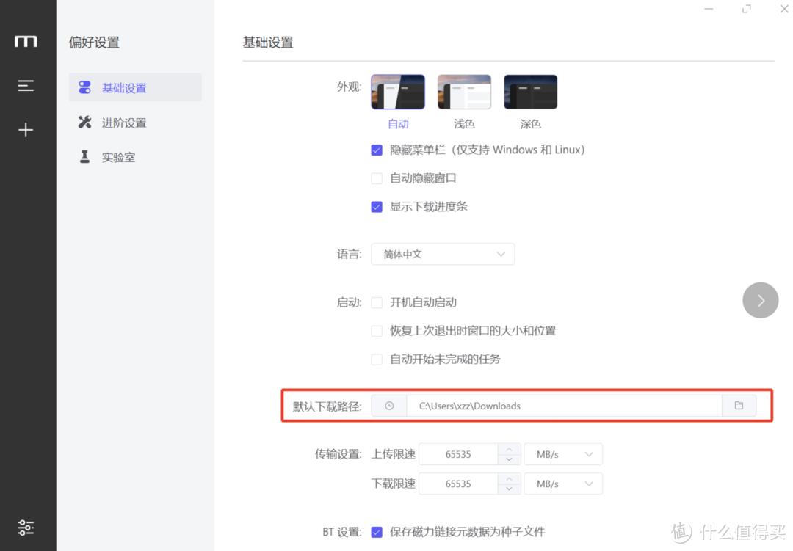Click the 实验室 chess piece icon
Image resolution: width=793 pixels, height=551 pixels.
coord(84,157)
